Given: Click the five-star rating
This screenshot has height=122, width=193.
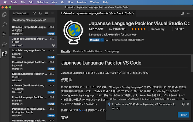Looking at the screenshot, I should pyautogui.click(x=138, y=29).
